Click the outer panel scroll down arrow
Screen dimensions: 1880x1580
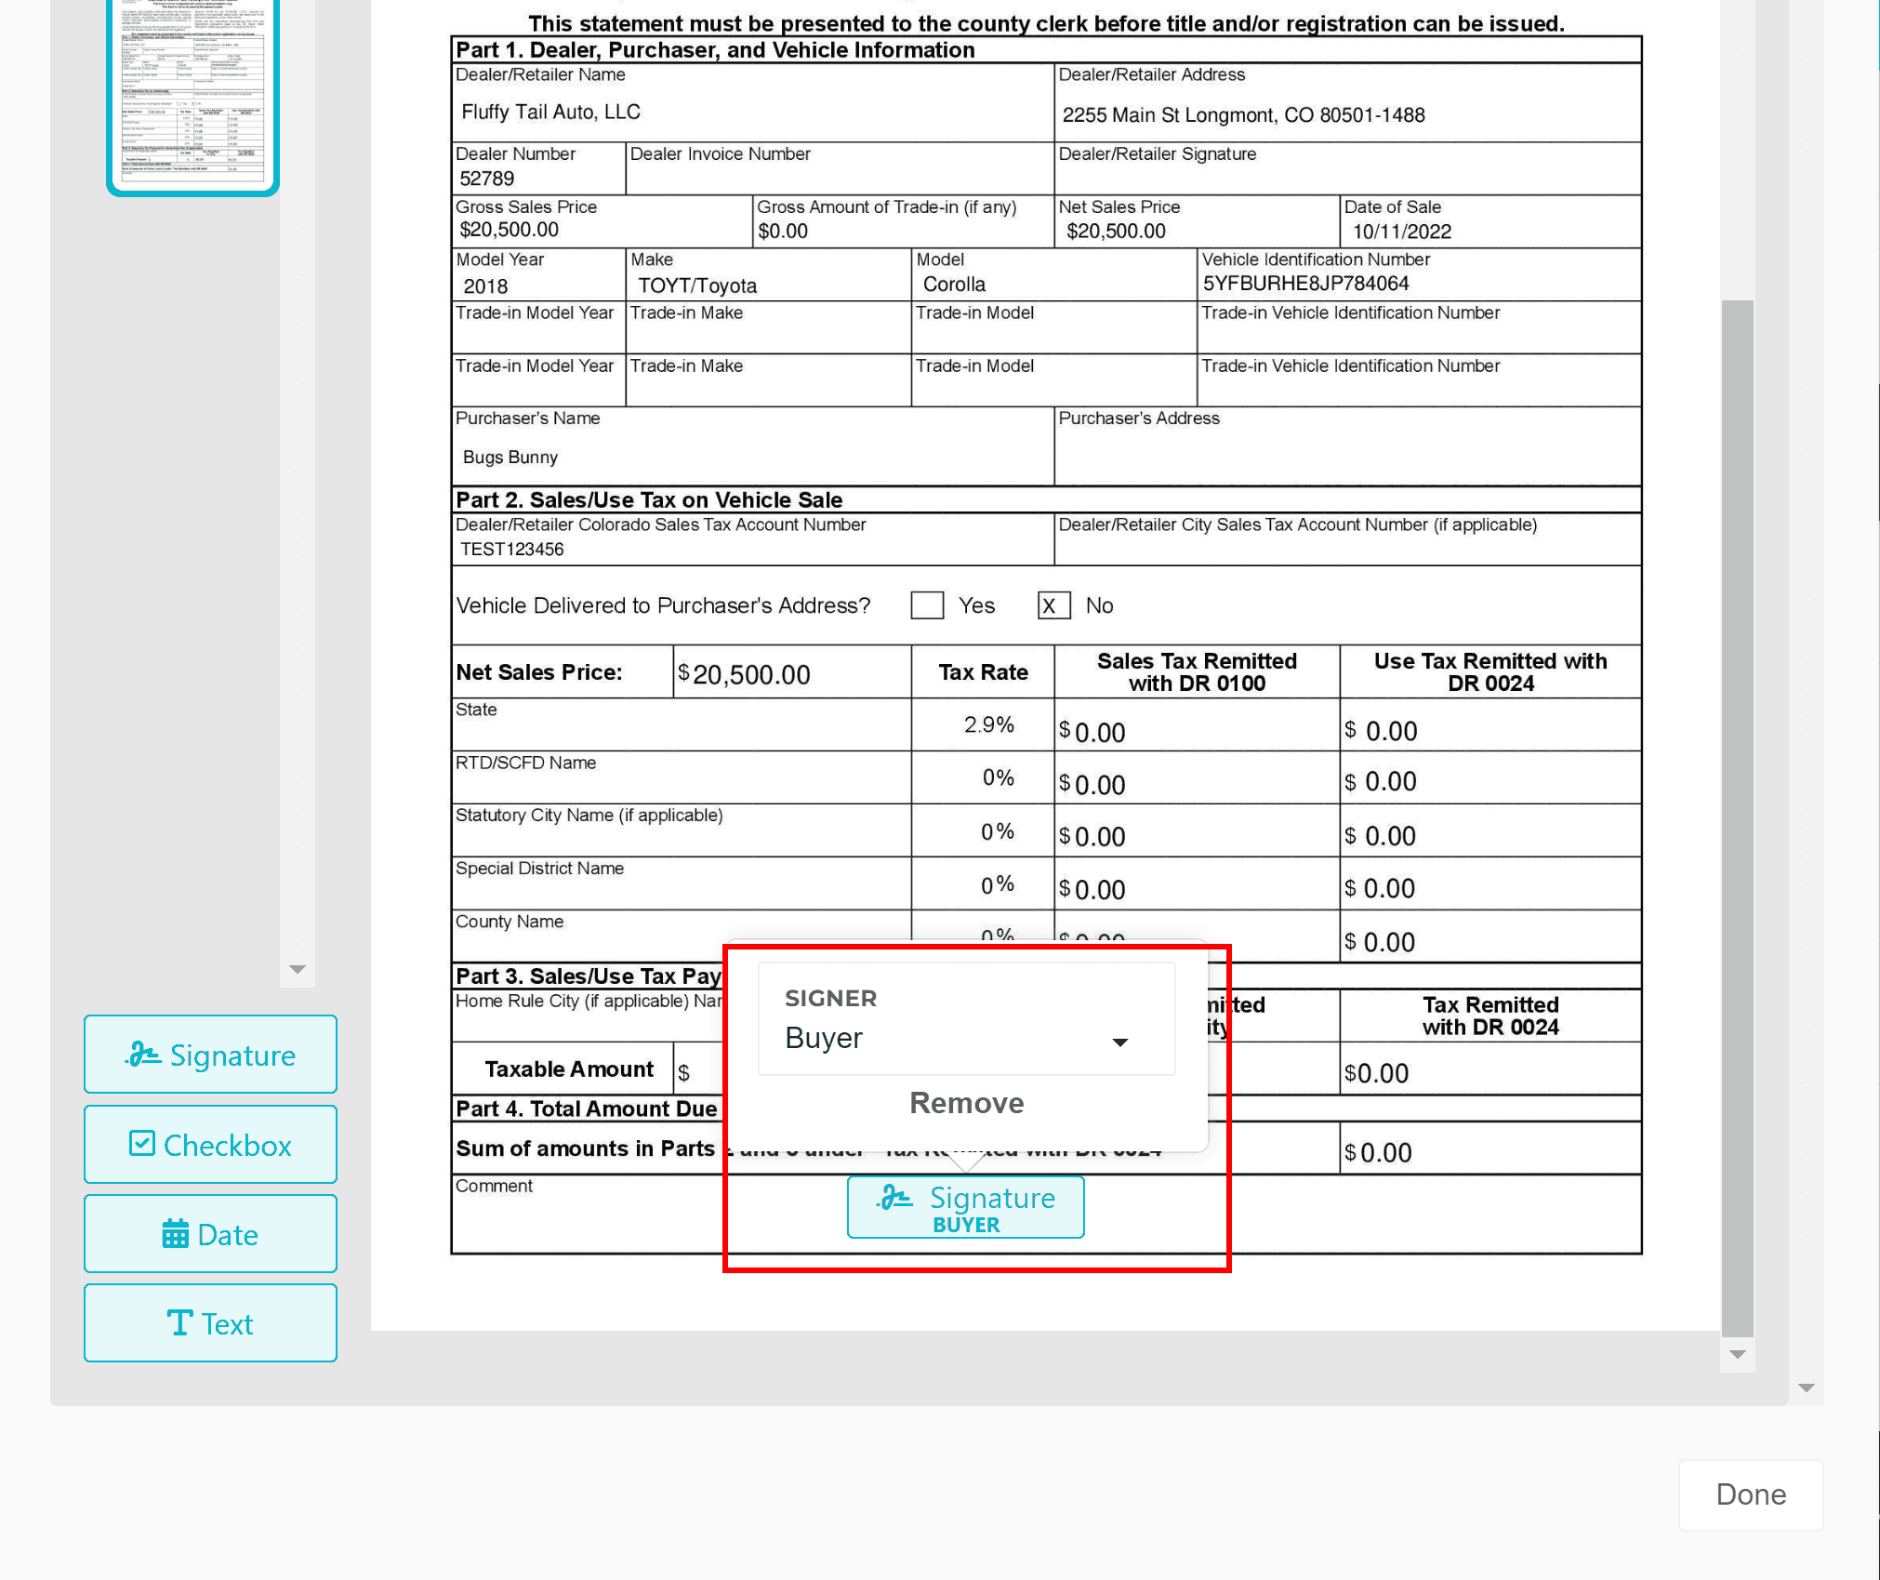pyautogui.click(x=1807, y=1387)
